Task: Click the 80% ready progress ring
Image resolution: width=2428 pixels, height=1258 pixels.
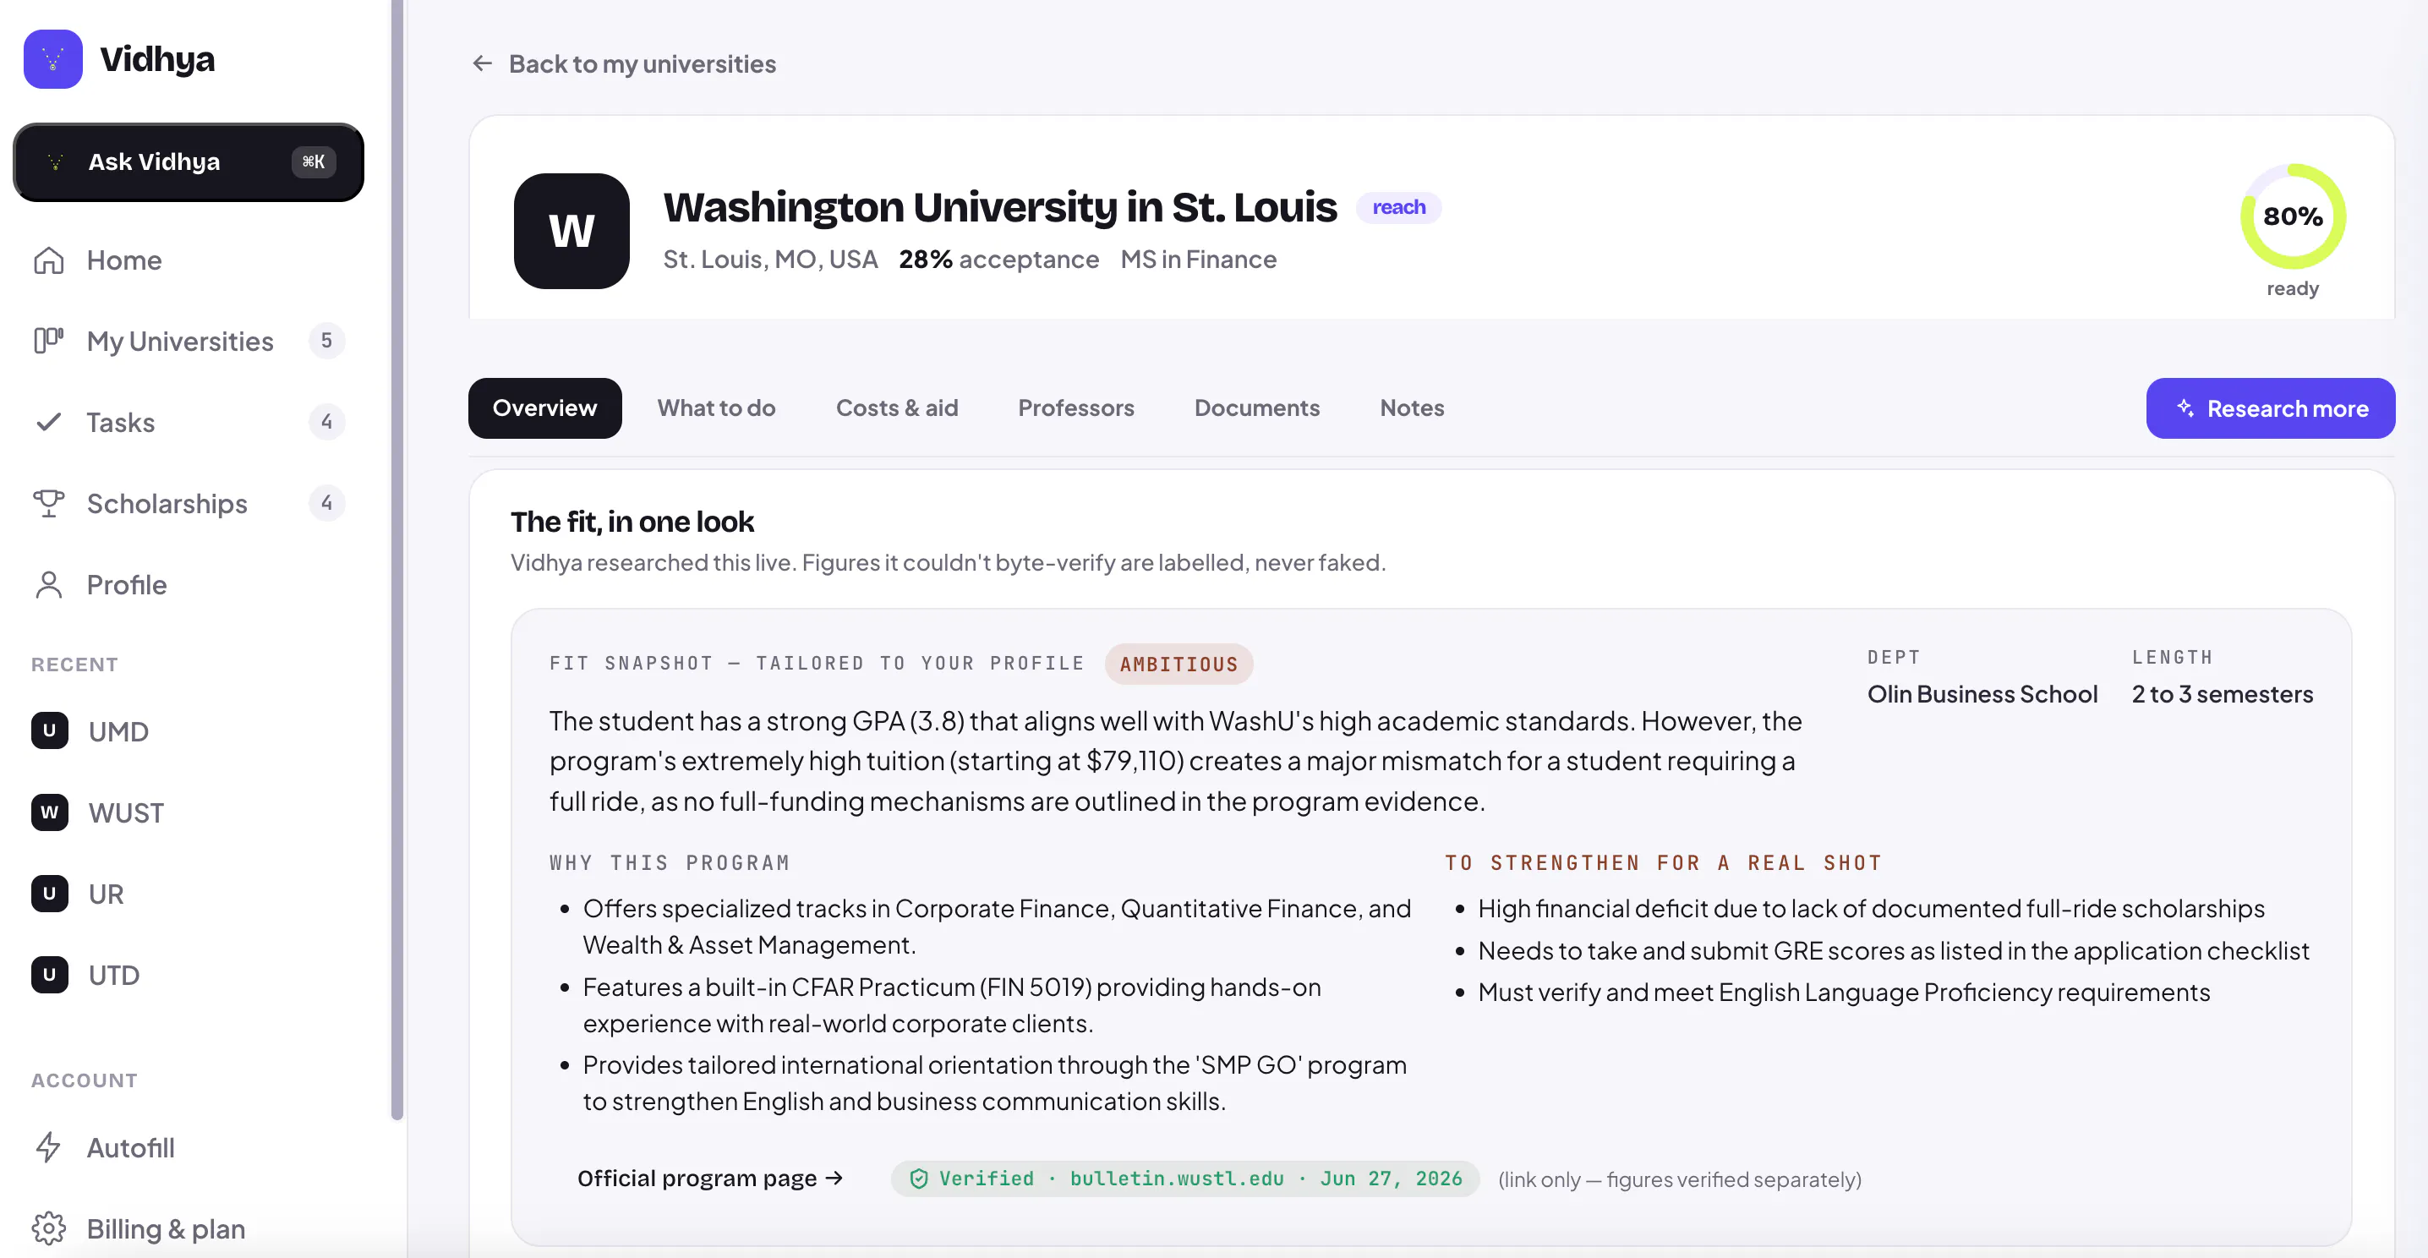Action: point(2292,216)
